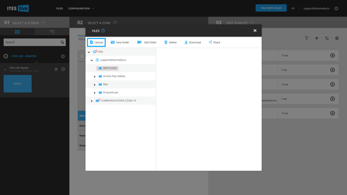Screen dimensions: 347x195
Task: Expand the Propulsé par folder
Action: click(94, 93)
